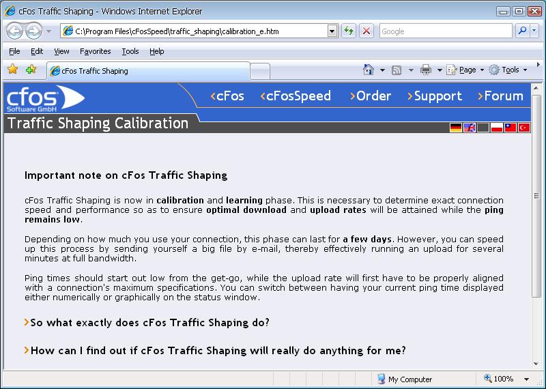Open the File menu

click(x=14, y=51)
